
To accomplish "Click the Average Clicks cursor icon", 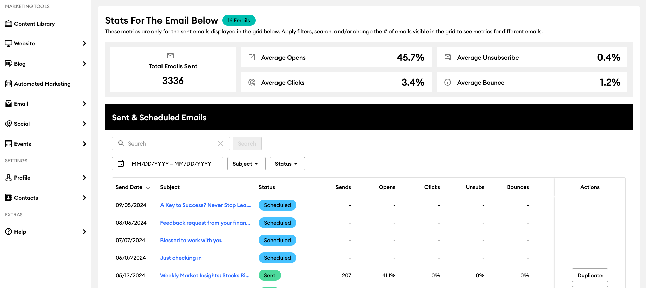I will 252,83.
